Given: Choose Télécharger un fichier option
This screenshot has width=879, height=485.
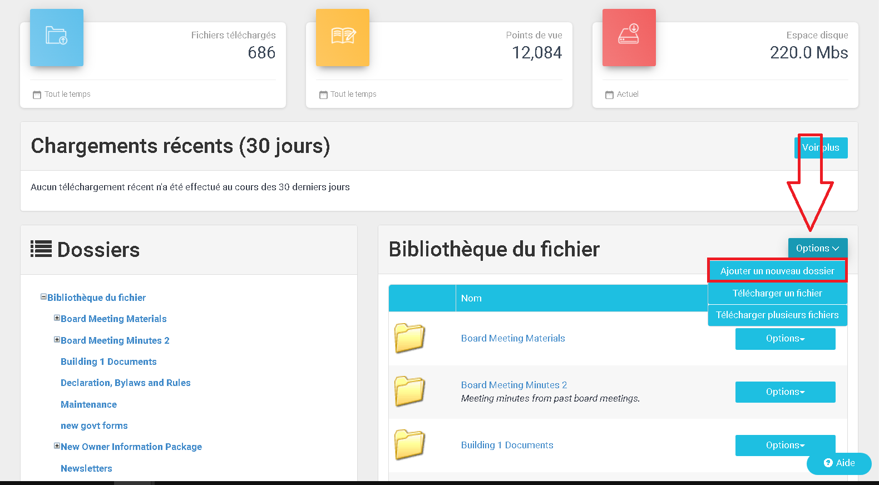Looking at the screenshot, I should [x=777, y=293].
